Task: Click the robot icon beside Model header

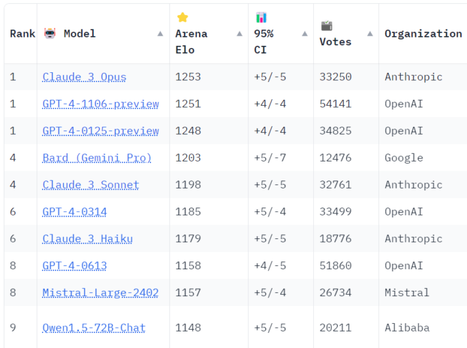Action: (x=50, y=33)
